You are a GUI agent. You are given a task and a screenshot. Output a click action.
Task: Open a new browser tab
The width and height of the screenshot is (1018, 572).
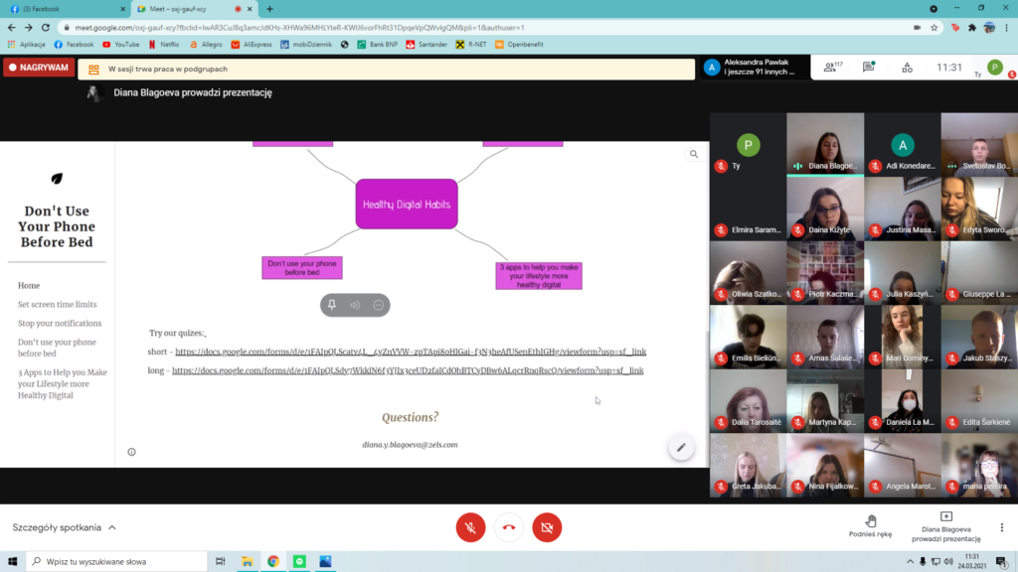point(269,9)
